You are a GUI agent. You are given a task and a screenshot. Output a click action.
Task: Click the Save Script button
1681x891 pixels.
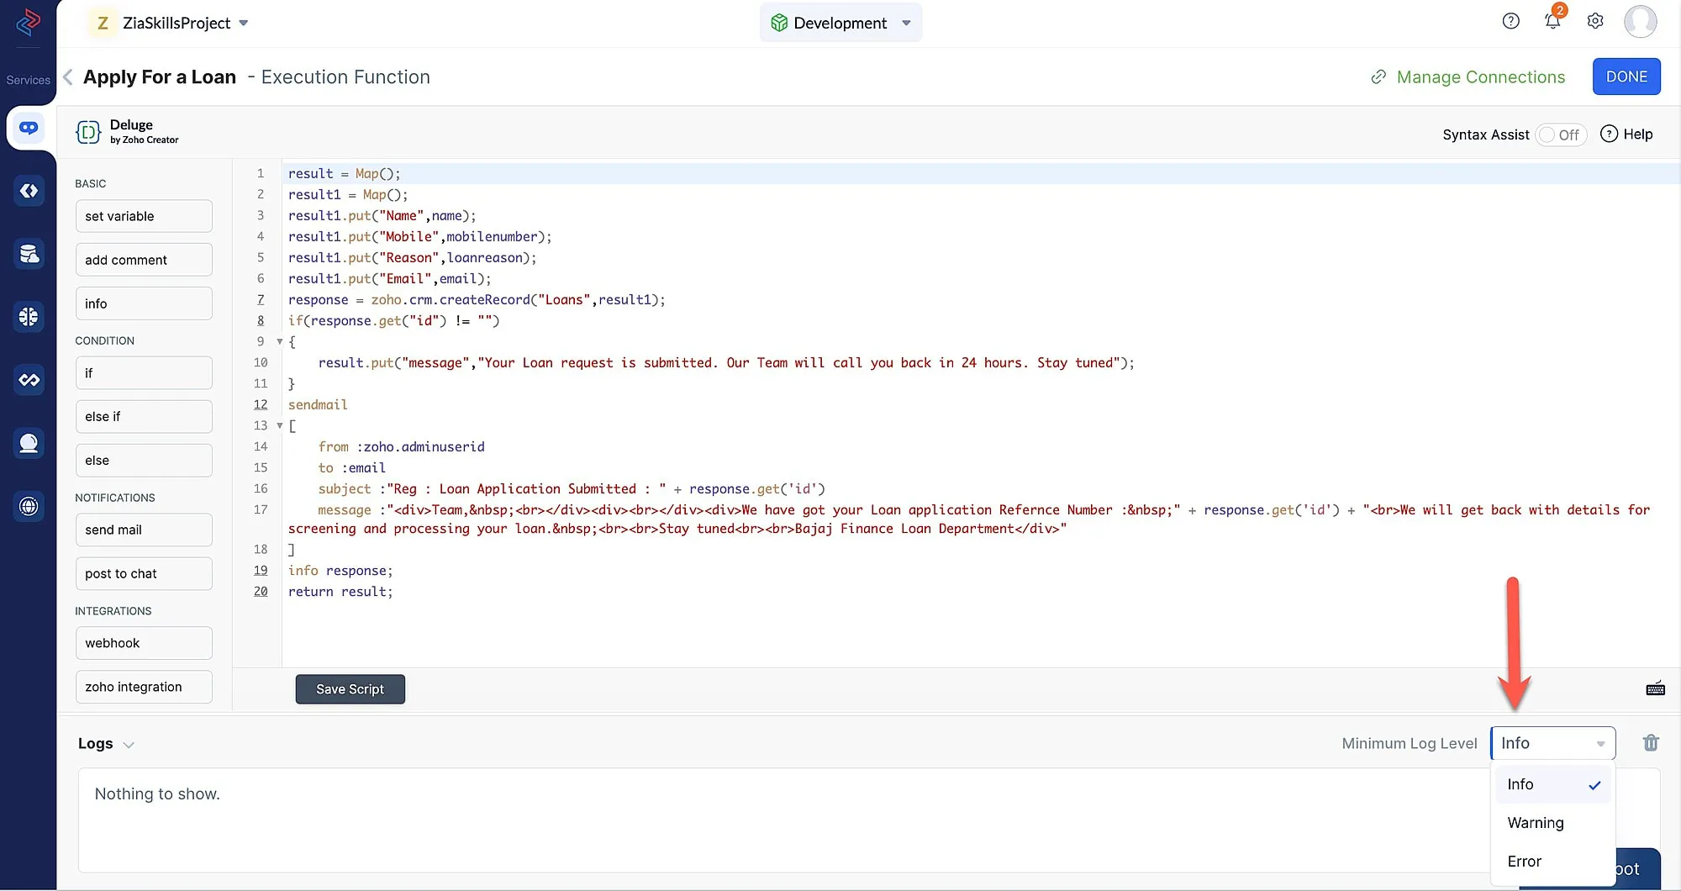pos(350,689)
